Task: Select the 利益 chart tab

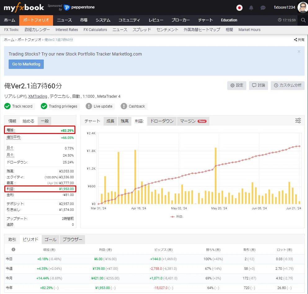Action: click(x=139, y=121)
